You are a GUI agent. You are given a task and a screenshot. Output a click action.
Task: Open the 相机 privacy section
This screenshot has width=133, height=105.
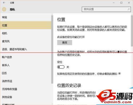point(26,33)
